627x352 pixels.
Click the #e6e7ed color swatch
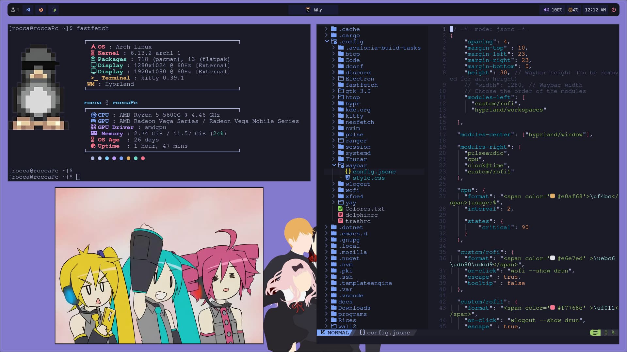click(x=553, y=258)
